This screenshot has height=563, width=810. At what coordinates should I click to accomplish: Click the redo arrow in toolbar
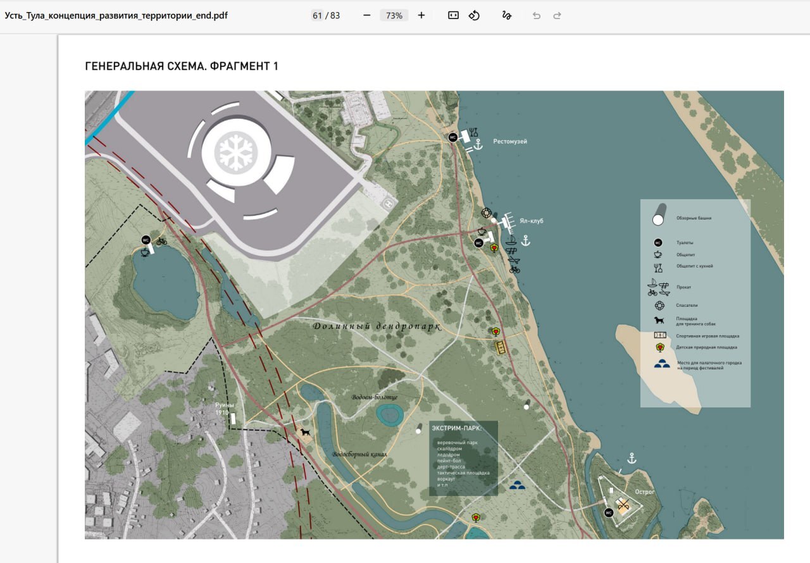click(557, 15)
